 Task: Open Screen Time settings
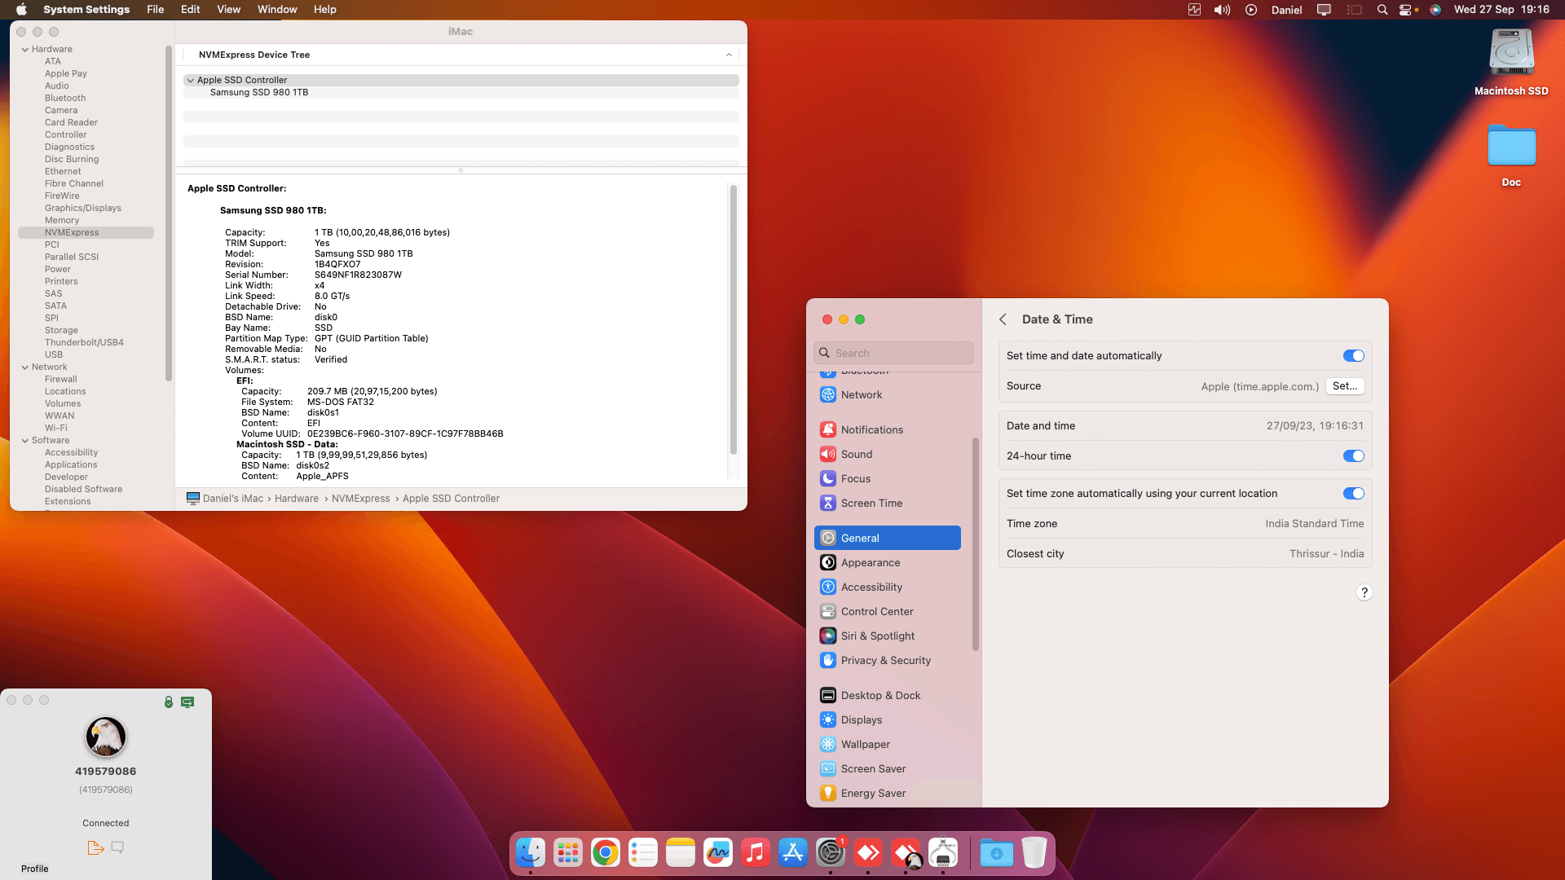871,503
